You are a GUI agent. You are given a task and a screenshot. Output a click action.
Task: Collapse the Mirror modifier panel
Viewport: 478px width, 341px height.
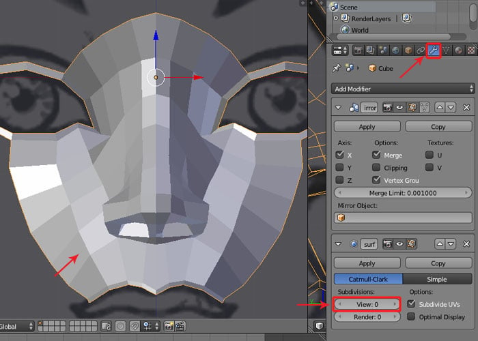click(338, 108)
